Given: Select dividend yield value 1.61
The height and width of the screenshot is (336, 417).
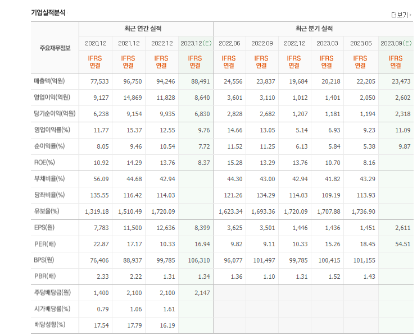Looking at the screenshot, I should point(169,309).
